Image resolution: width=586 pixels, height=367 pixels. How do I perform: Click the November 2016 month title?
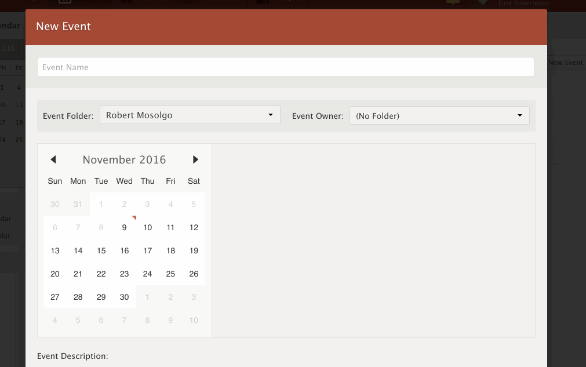click(124, 159)
